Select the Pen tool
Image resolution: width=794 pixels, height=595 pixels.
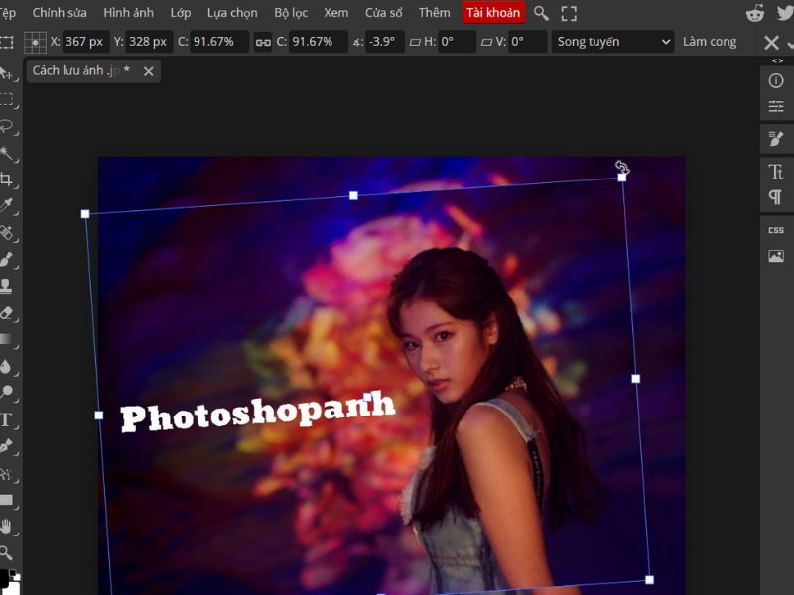click(x=6, y=446)
